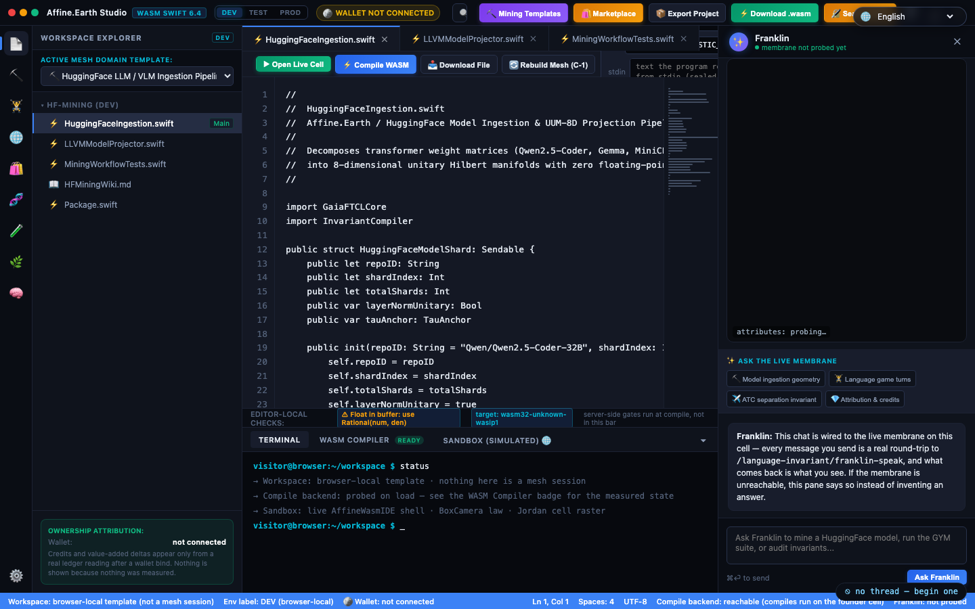Viewport: 975px width, 609px height.
Task: Switch environment to TEST
Action: tap(258, 13)
